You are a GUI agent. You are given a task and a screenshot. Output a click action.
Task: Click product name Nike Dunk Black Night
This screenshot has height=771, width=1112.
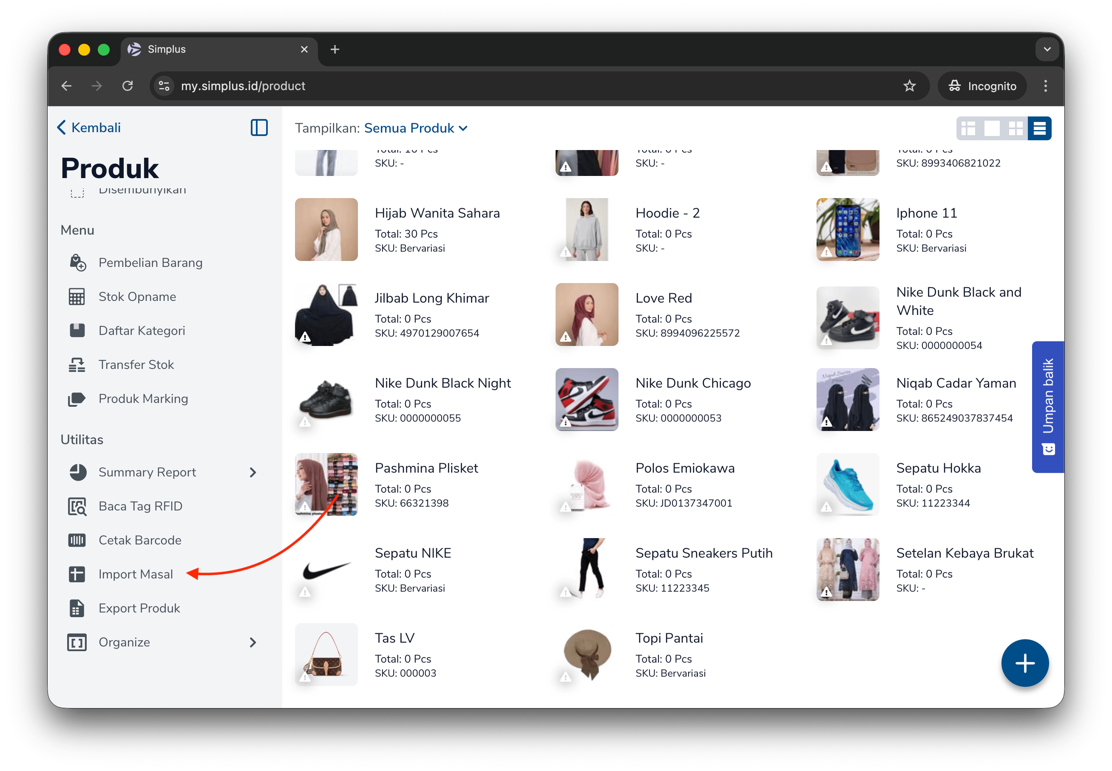pyautogui.click(x=443, y=383)
